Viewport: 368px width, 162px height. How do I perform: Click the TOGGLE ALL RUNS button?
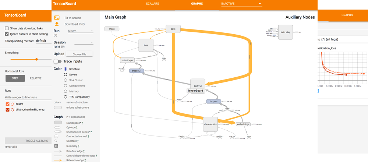28,141
